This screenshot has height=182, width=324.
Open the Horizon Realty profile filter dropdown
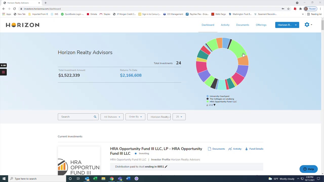click(x=159, y=117)
